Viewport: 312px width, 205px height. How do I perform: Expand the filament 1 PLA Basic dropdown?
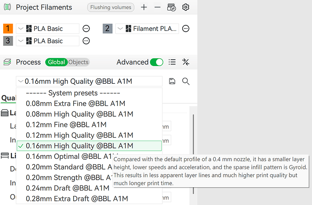47,29
